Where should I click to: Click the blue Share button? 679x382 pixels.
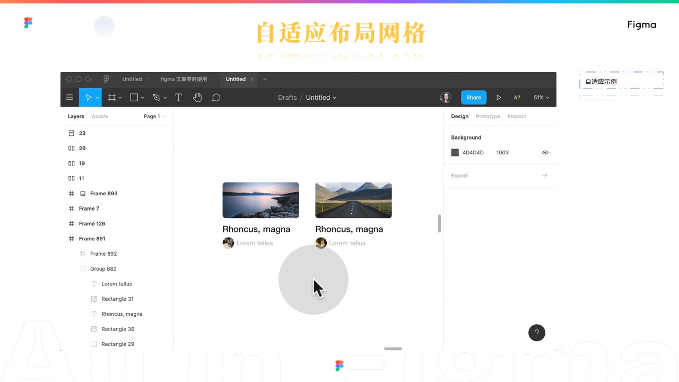click(473, 98)
